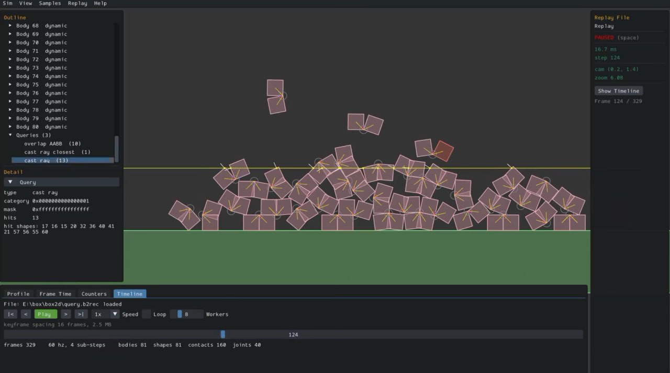Viewport: 670px width, 373px height.
Task: Expand Body 72 tree node
Action: point(10,59)
